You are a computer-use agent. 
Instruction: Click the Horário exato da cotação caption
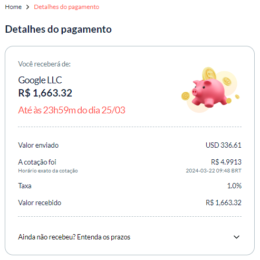tap(48, 171)
